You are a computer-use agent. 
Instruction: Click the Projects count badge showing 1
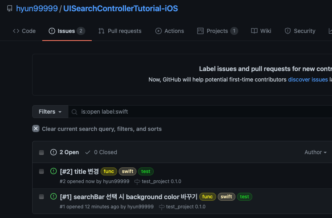click(234, 31)
